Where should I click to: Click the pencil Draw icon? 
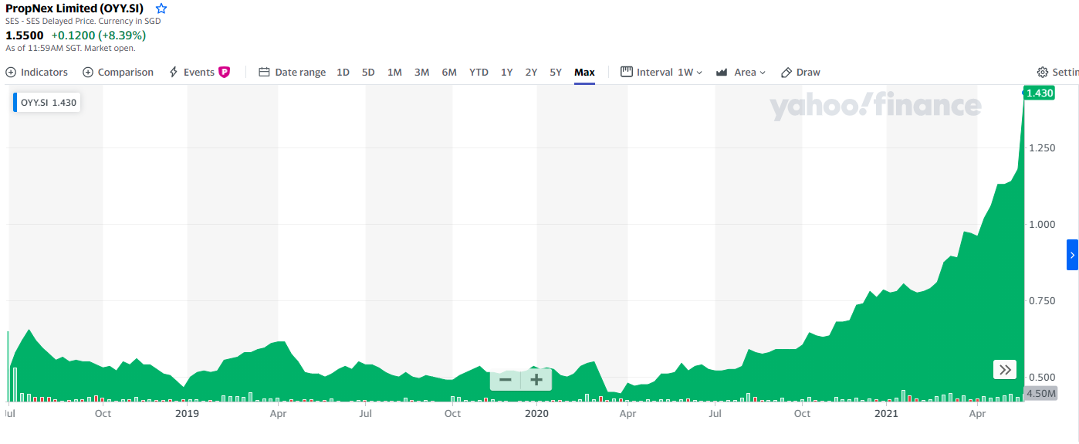click(786, 72)
